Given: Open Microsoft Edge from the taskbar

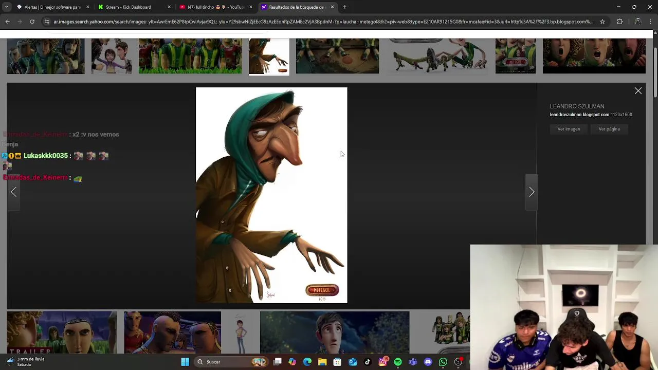Looking at the screenshot, I should click(307, 362).
